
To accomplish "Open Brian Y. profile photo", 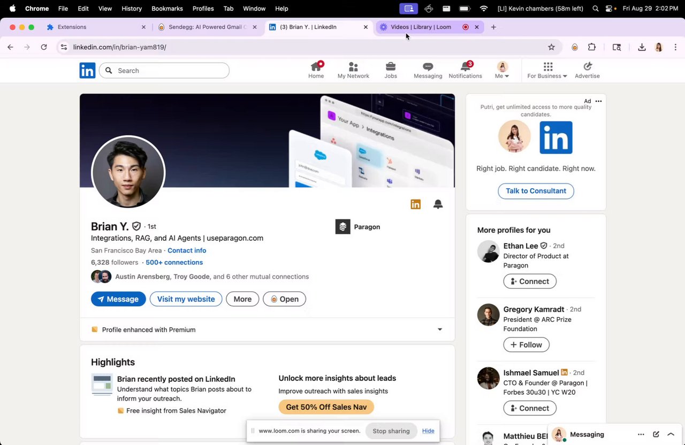I will [x=128, y=172].
